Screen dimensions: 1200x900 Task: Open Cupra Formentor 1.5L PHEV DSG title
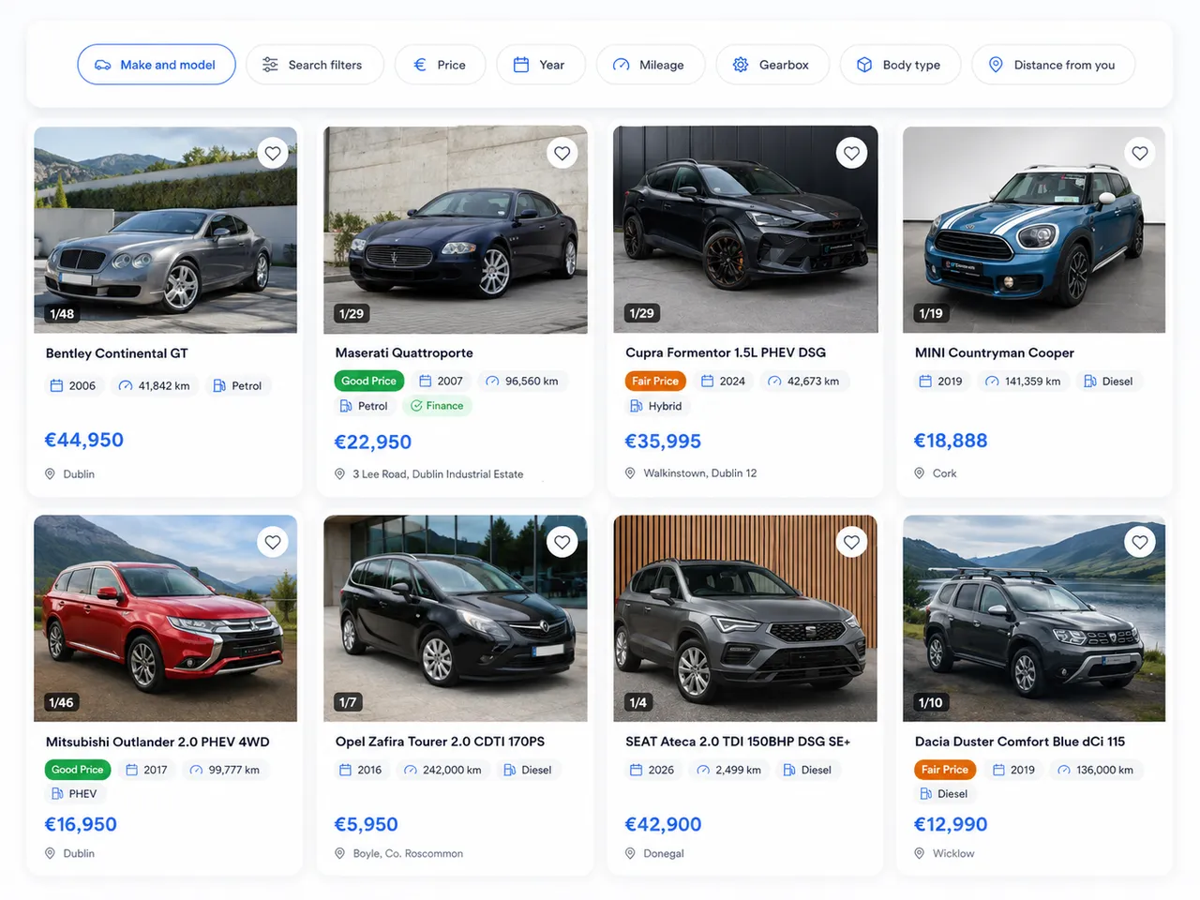[x=726, y=352]
